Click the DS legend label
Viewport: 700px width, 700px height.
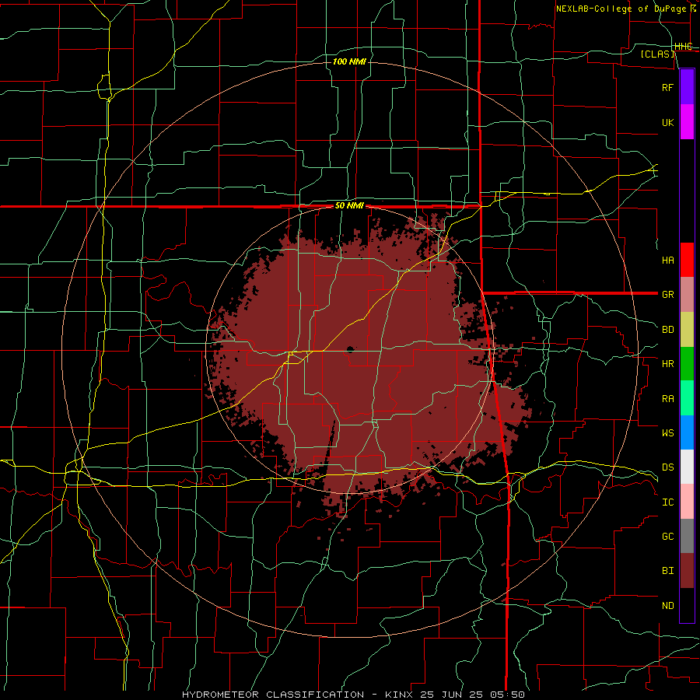pyautogui.click(x=667, y=467)
